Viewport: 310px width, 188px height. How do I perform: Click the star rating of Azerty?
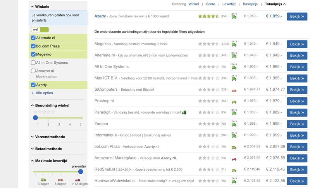[x=209, y=16]
